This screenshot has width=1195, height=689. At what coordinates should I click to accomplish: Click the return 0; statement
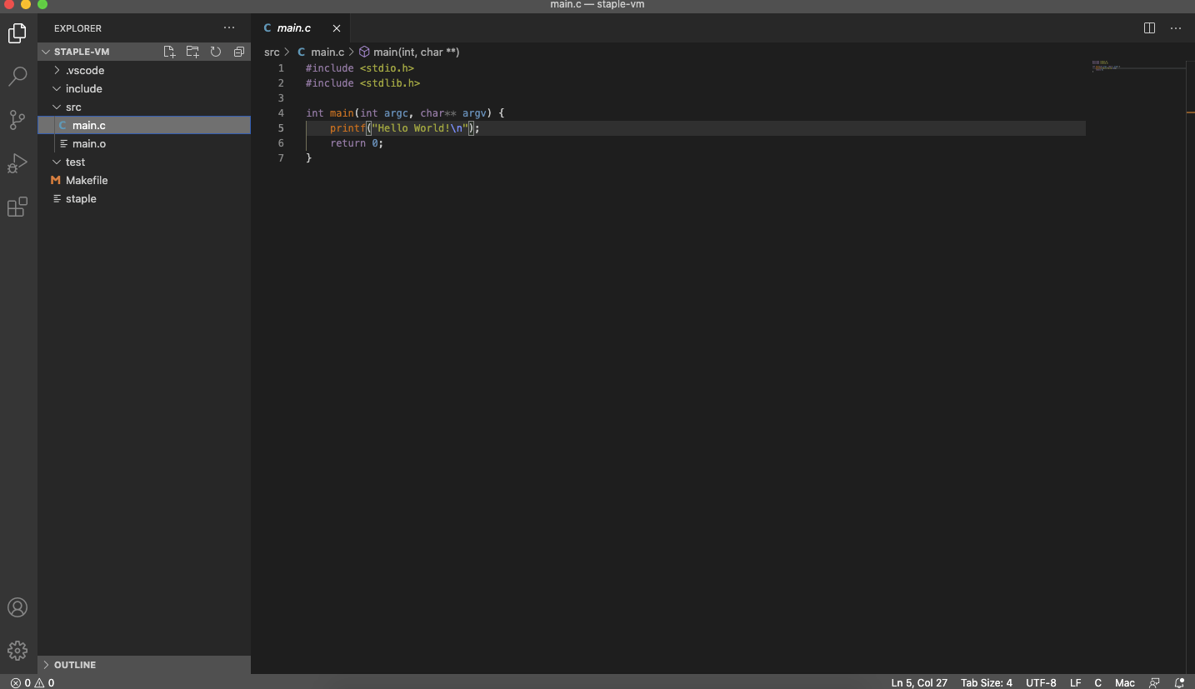[357, 143]
